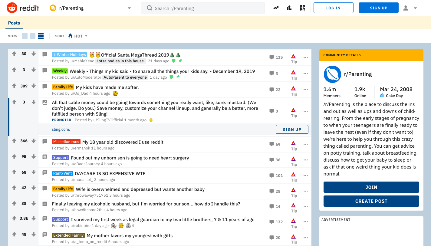Open 'Finally leaving my alcoholic husband' post
The width and height of the screenshot is (431, 246).
(x=146, y=204)
